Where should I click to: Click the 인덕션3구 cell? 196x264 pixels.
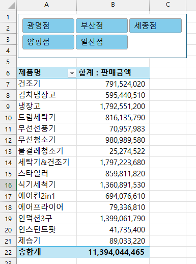(47, 219)
